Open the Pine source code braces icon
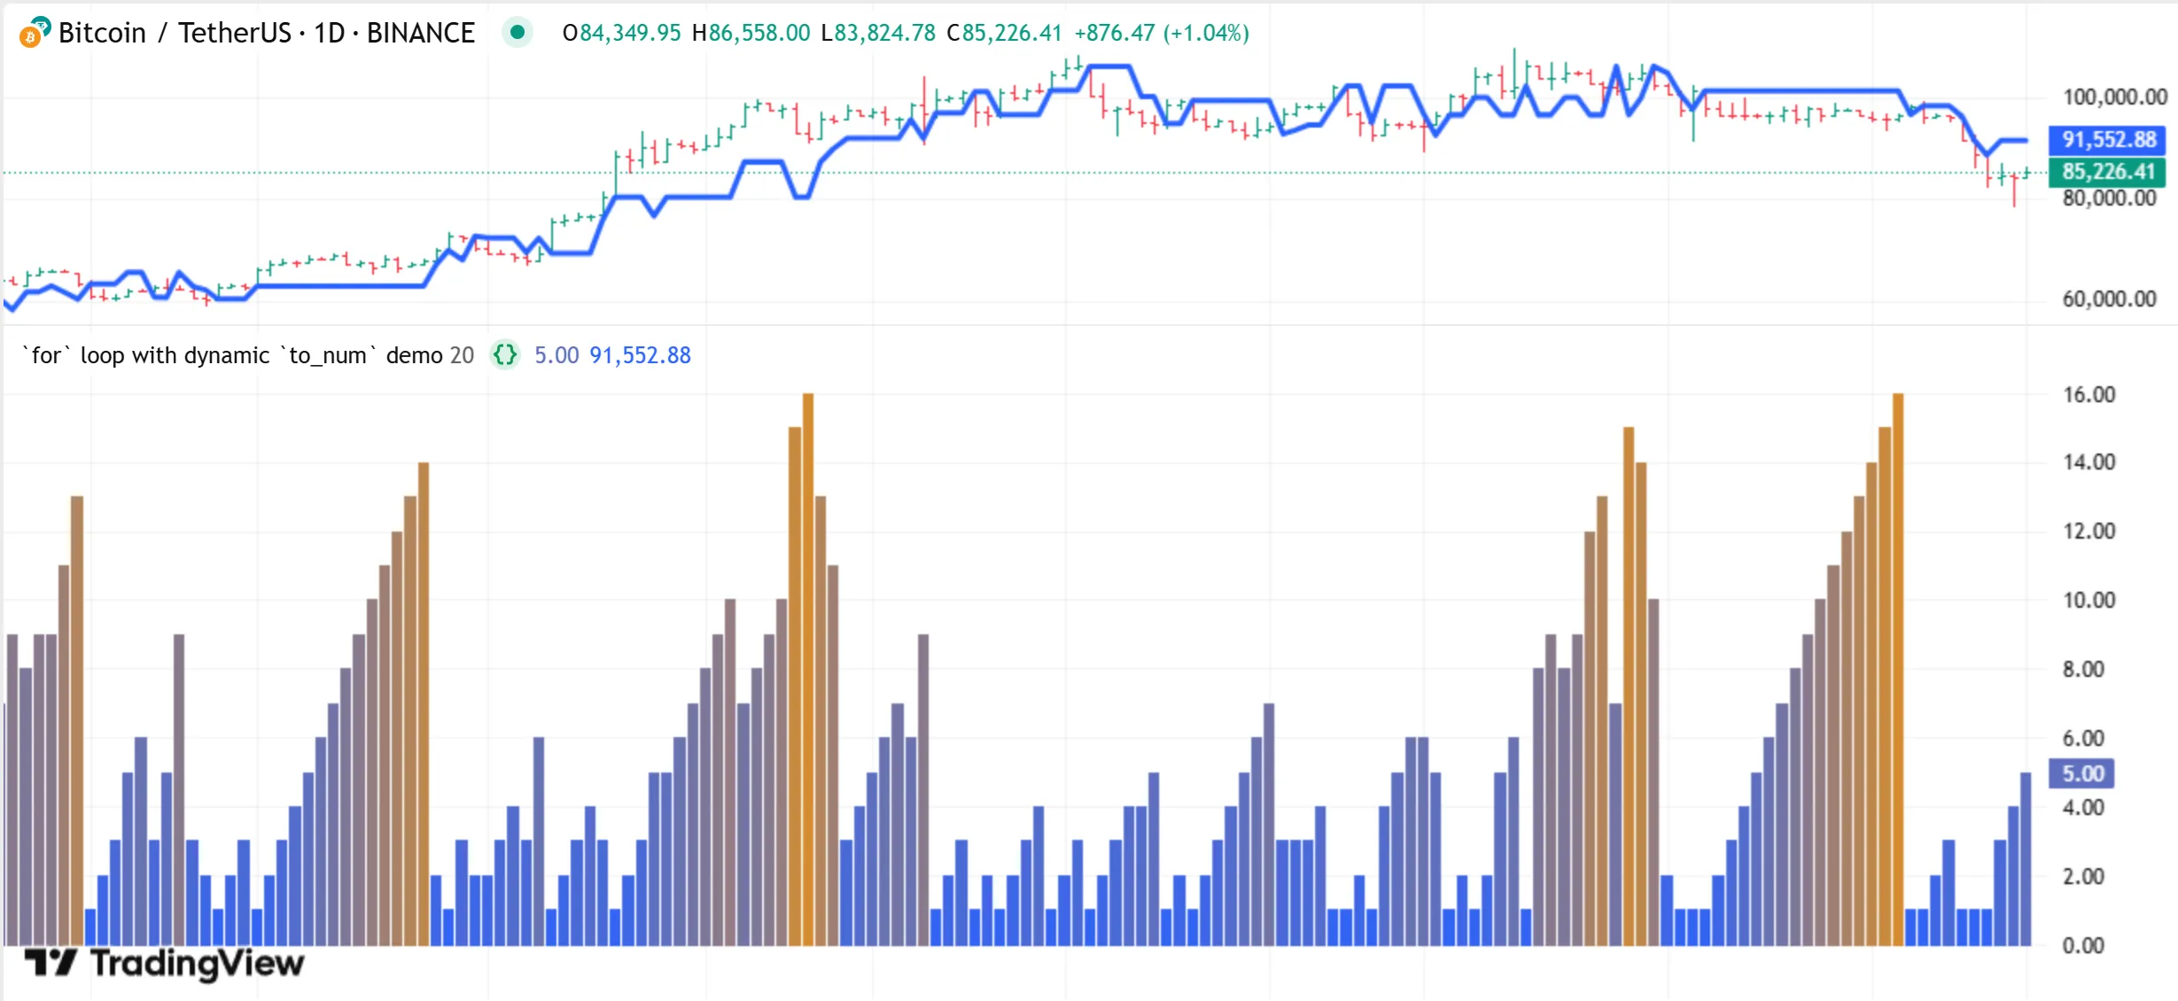This screenshot has height=1001, width=2178. (505, 355)
